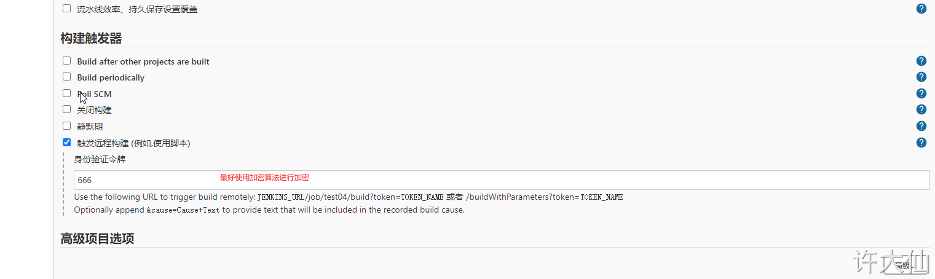935x279 pixels.
Task: Open help icon beside Poll SCM
Action: (x=921, y=93)
